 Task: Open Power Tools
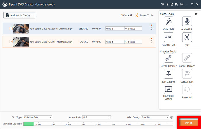tap(144, 15)
